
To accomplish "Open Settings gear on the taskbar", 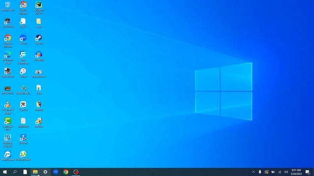I will click(46, 172).
